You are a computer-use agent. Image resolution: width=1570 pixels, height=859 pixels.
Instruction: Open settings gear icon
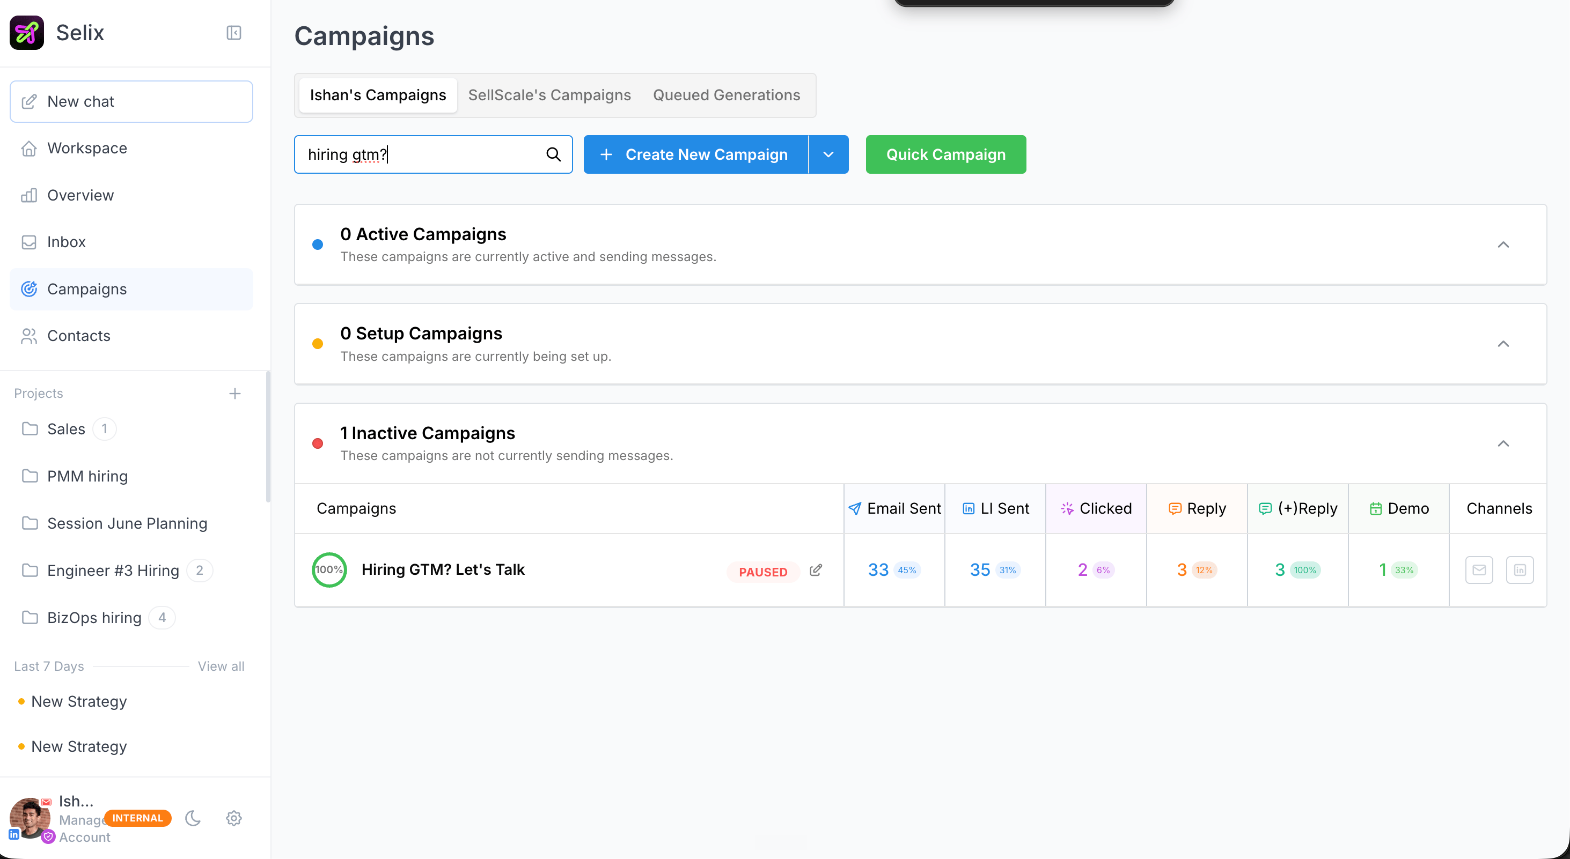click(234, 818)
